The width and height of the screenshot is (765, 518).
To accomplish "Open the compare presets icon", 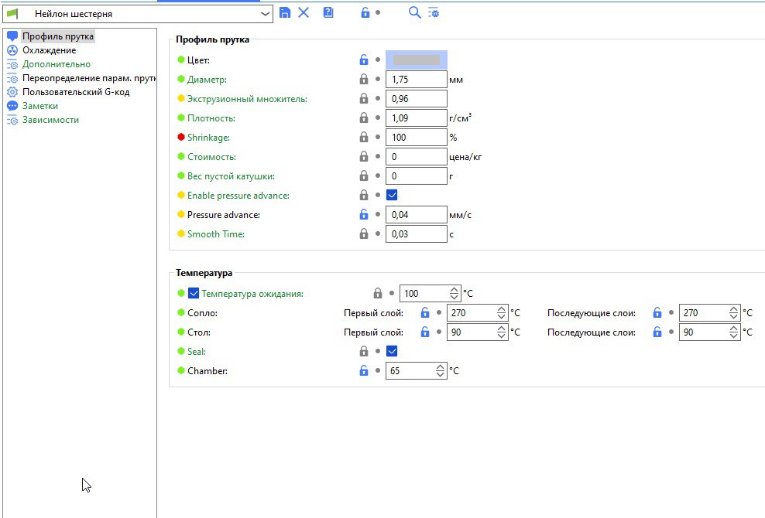I will 434,12.
